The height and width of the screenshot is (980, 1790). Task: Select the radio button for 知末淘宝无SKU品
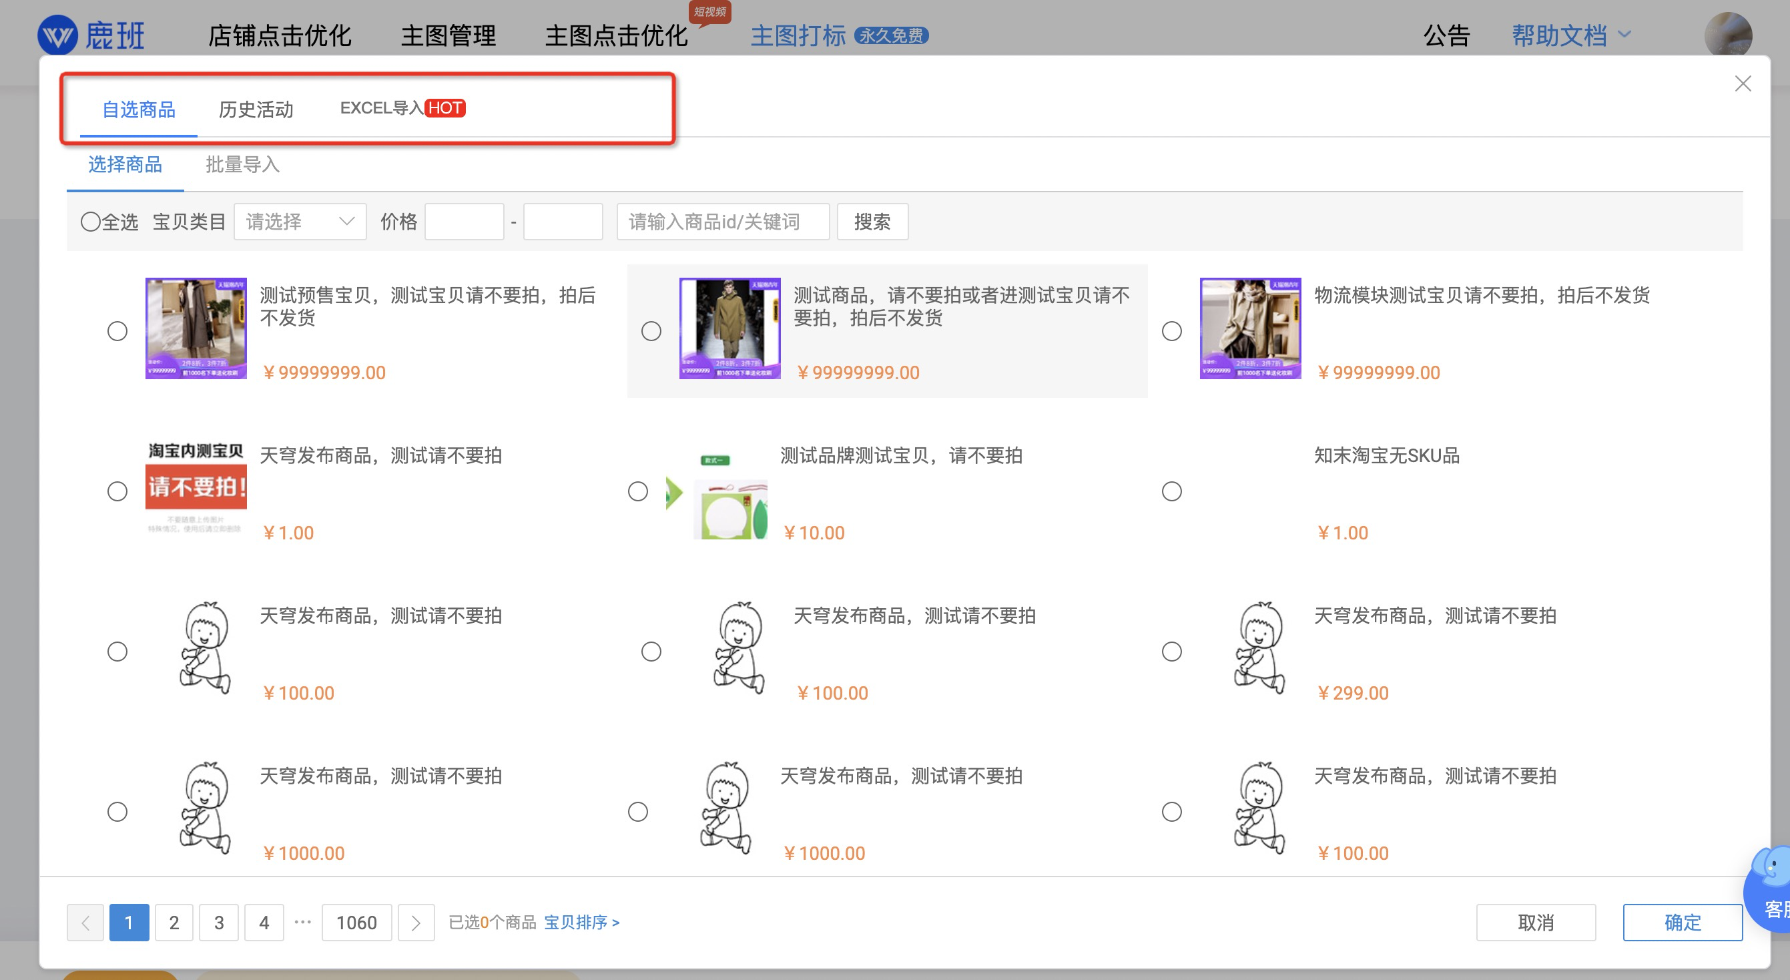[x=1171, y=491]
